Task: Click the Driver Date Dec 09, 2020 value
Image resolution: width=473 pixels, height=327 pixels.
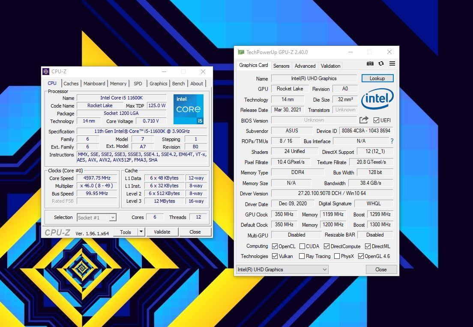Action: coord(293,204)
